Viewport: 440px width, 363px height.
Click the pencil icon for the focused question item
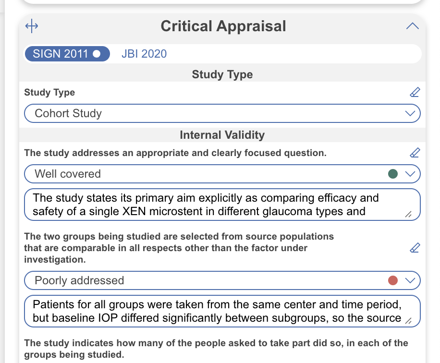click(x=415, y=153)
